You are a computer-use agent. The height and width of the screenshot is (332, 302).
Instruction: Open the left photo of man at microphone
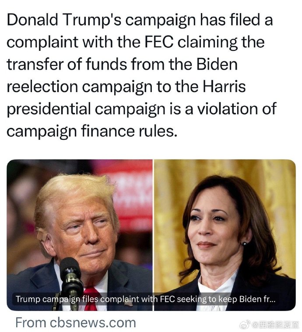[80, 235]
